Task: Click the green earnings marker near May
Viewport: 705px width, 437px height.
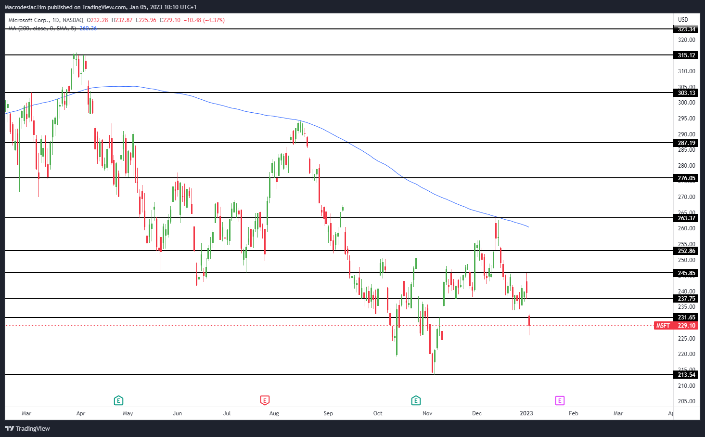Action: [x=118, y=400]
